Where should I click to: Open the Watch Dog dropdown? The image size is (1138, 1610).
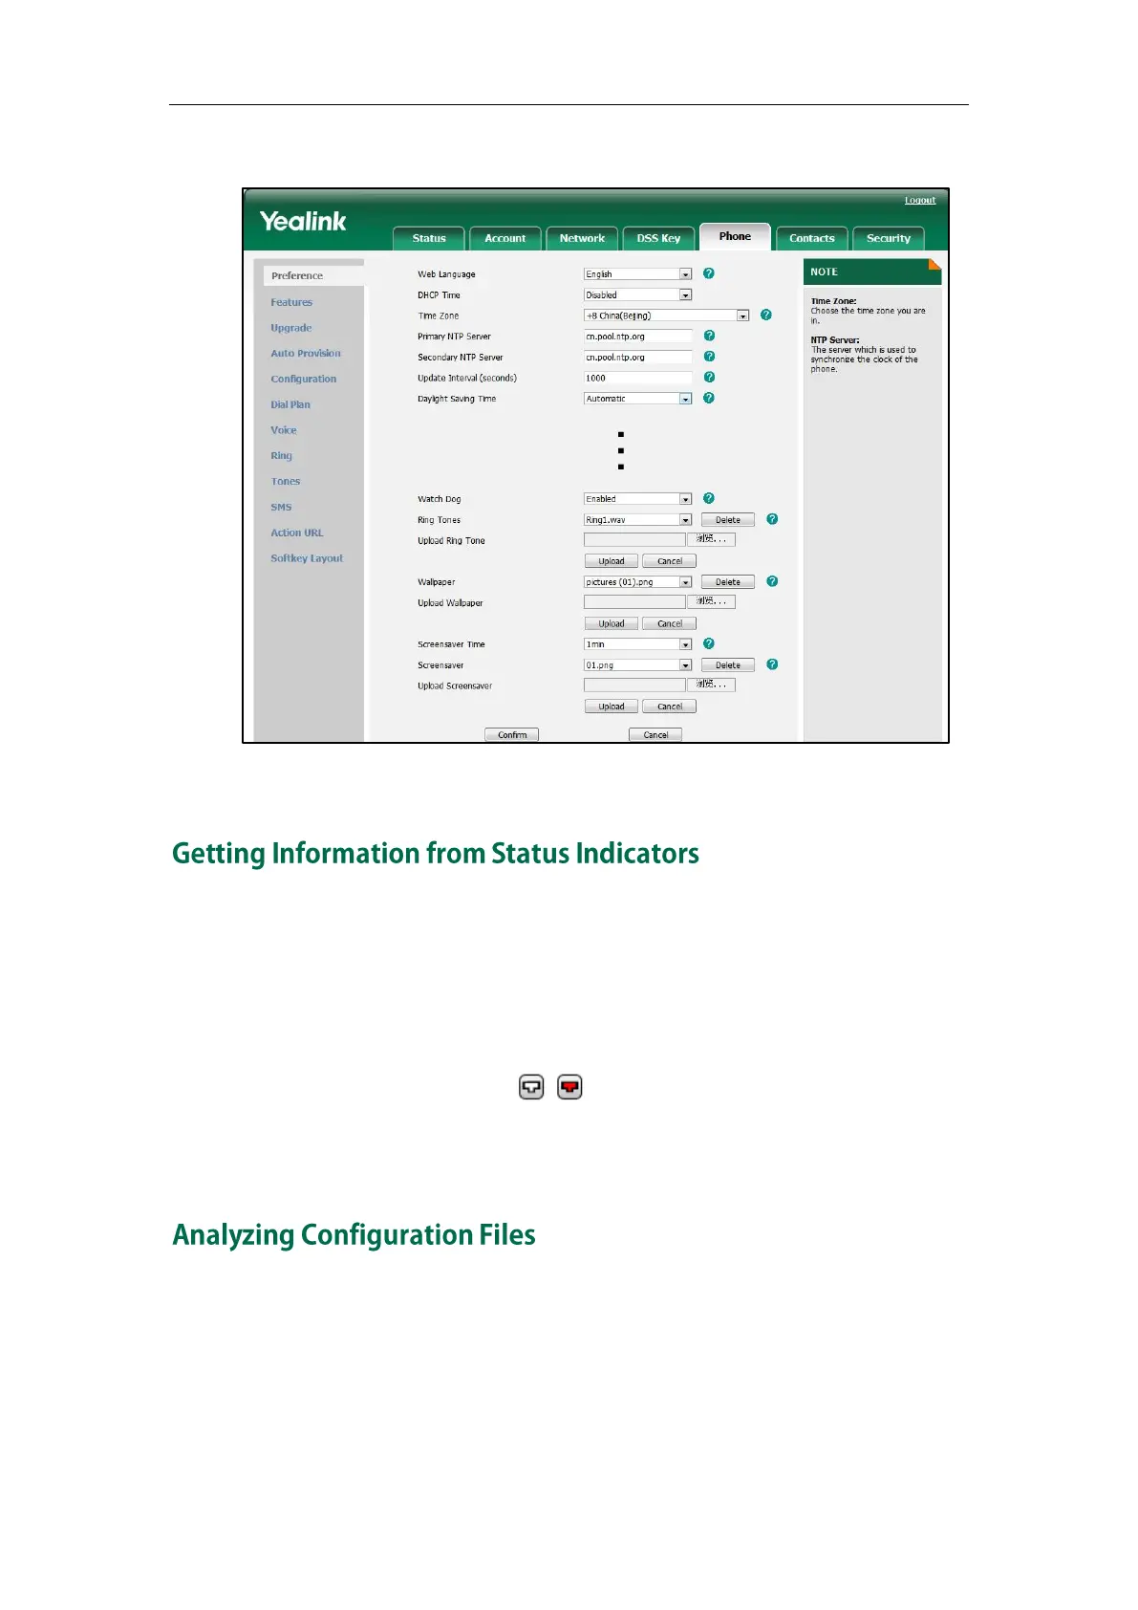tap(637, 499)
